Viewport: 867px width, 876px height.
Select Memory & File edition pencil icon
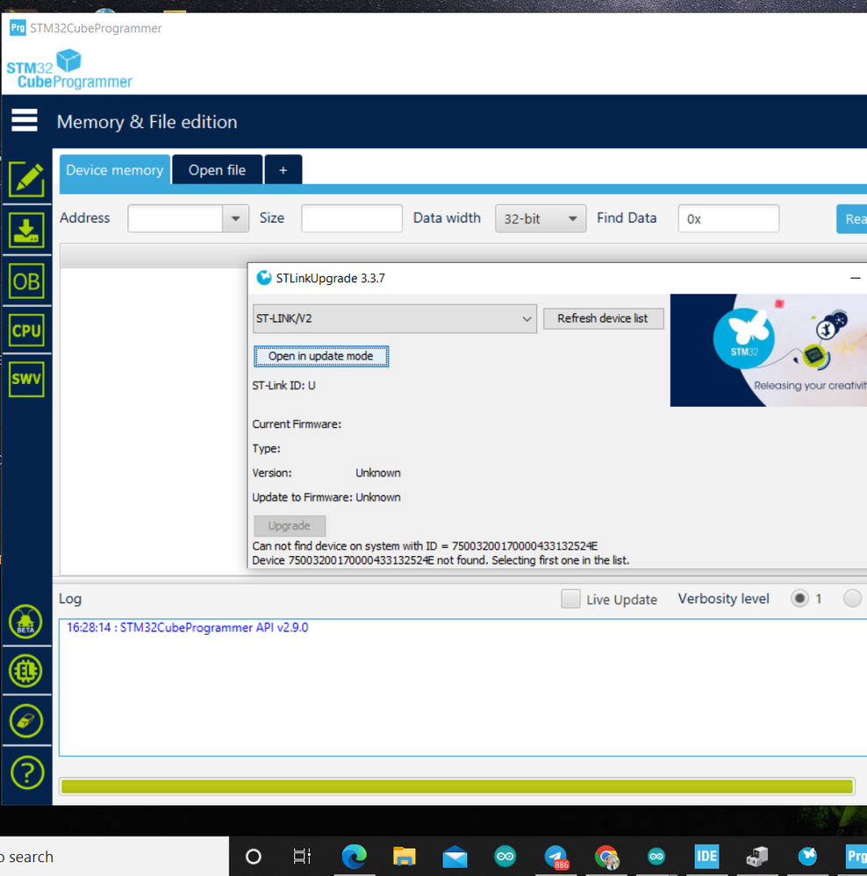point(26,180)
